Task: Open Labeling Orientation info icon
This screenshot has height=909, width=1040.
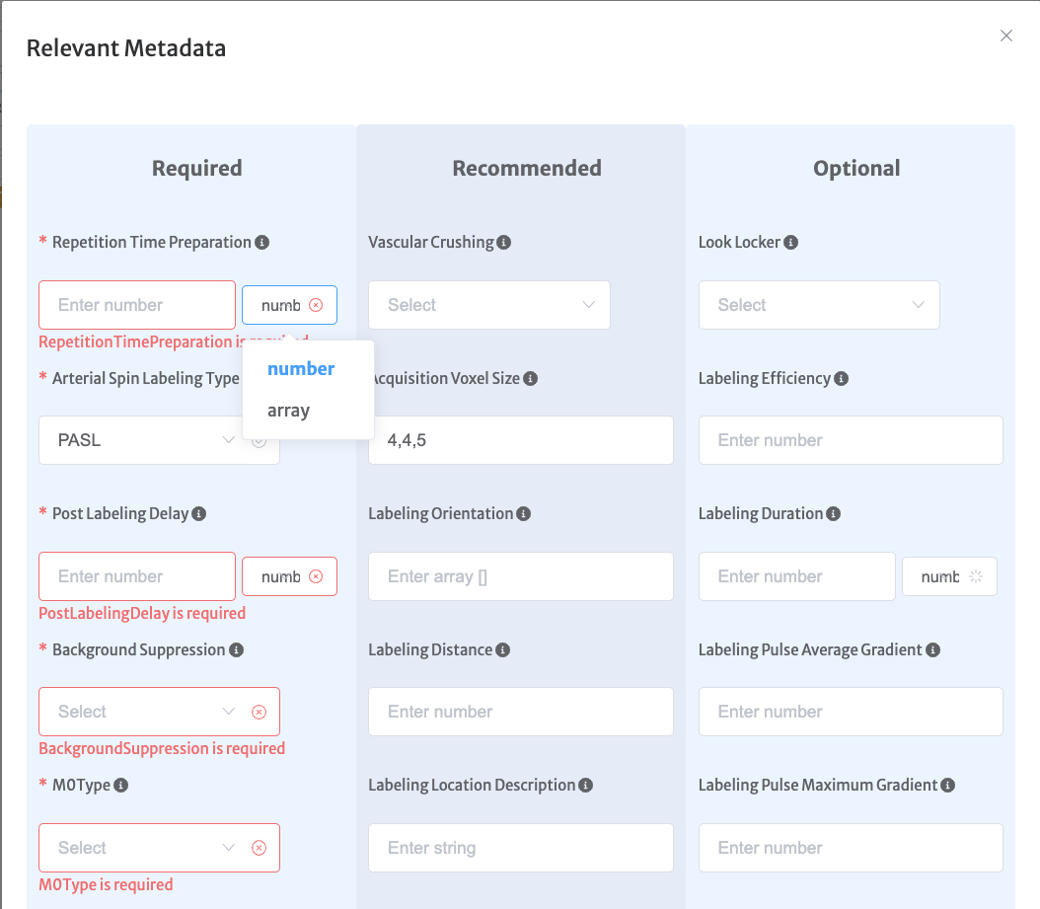Action: pyautogui.click(x=523, y=513)
